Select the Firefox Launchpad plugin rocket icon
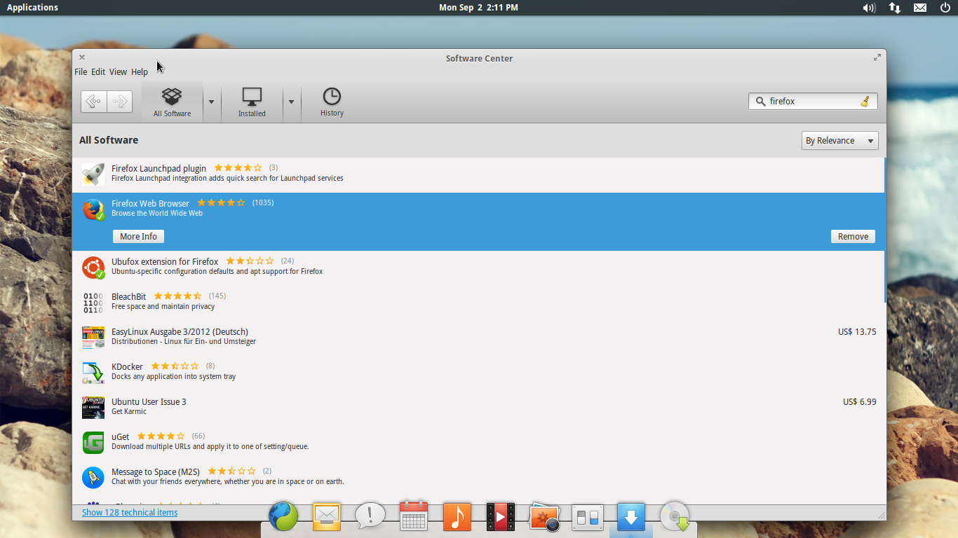958x538 pixels. tap(93, 174)
